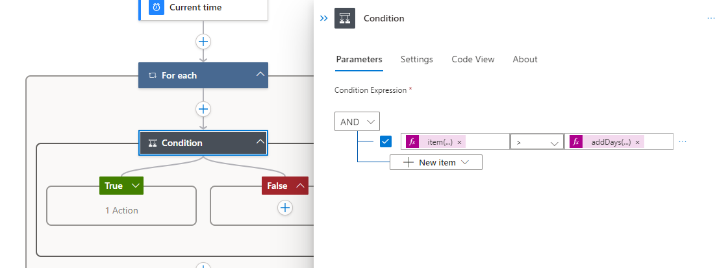
Task: Open the AND logical operator dropdown
Action: (357, 121)
